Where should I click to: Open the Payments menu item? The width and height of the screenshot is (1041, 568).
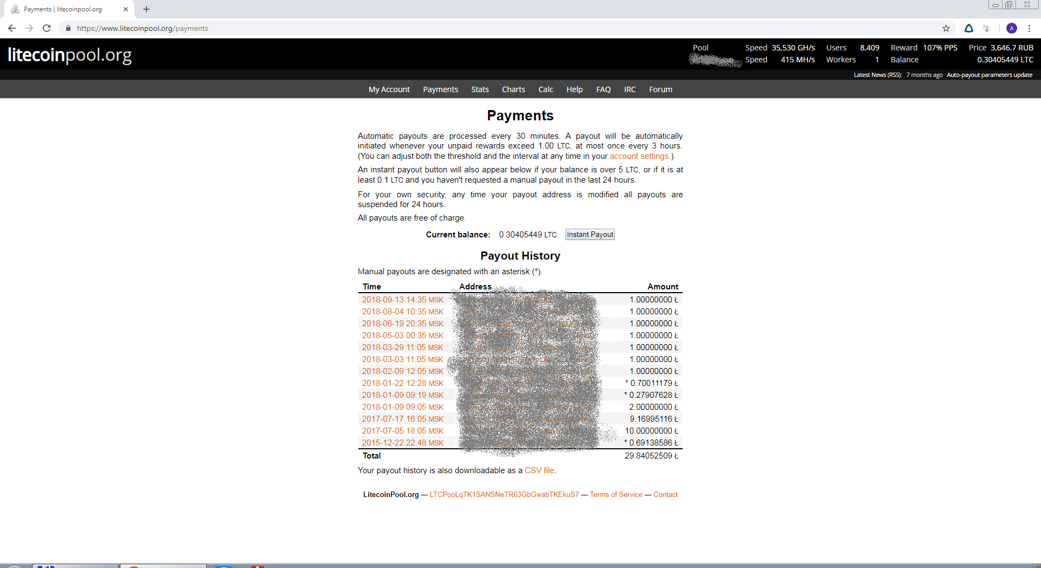tap(440, 89)
